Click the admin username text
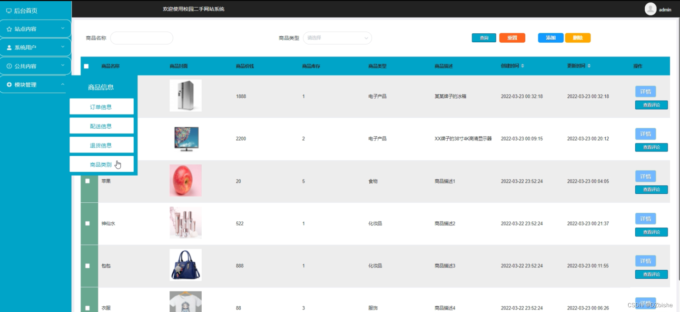This screenshot has height=312, width=680. tap(665, 9)
